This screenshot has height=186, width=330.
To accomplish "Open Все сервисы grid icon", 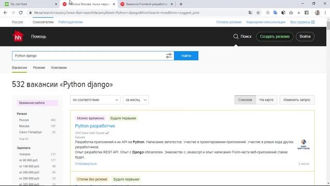I will pyautogui.click(x=313, y=22).
